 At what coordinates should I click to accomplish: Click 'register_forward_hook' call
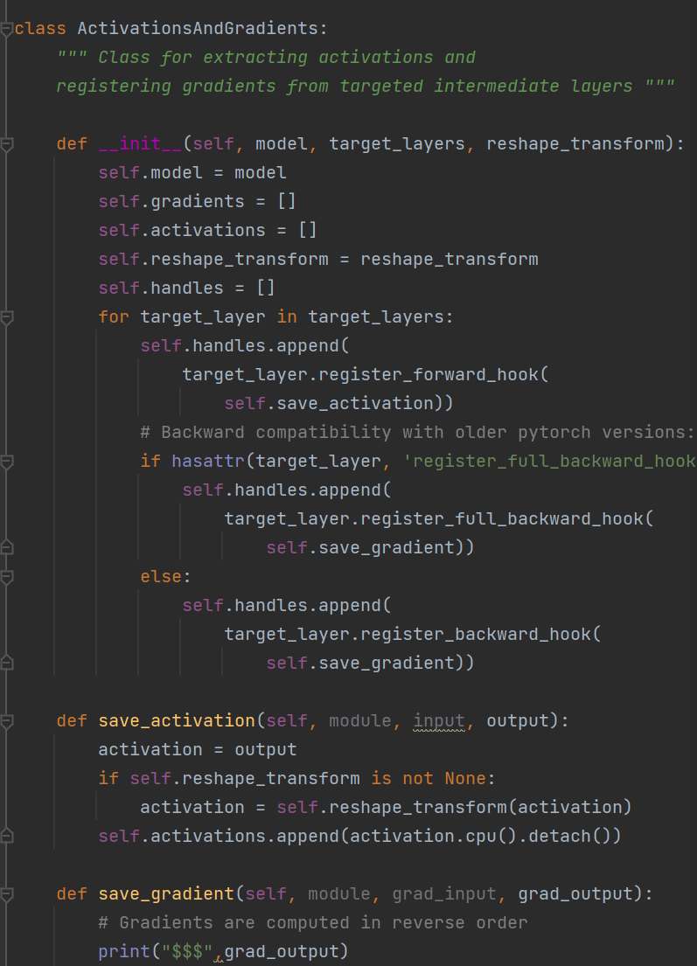pos(429,374)
